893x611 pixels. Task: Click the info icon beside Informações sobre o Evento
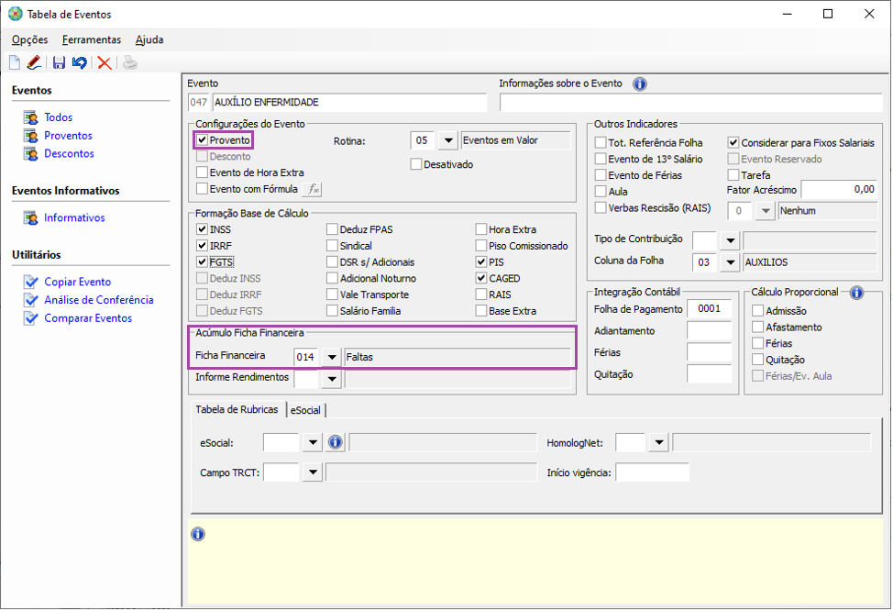coord(640,83)
